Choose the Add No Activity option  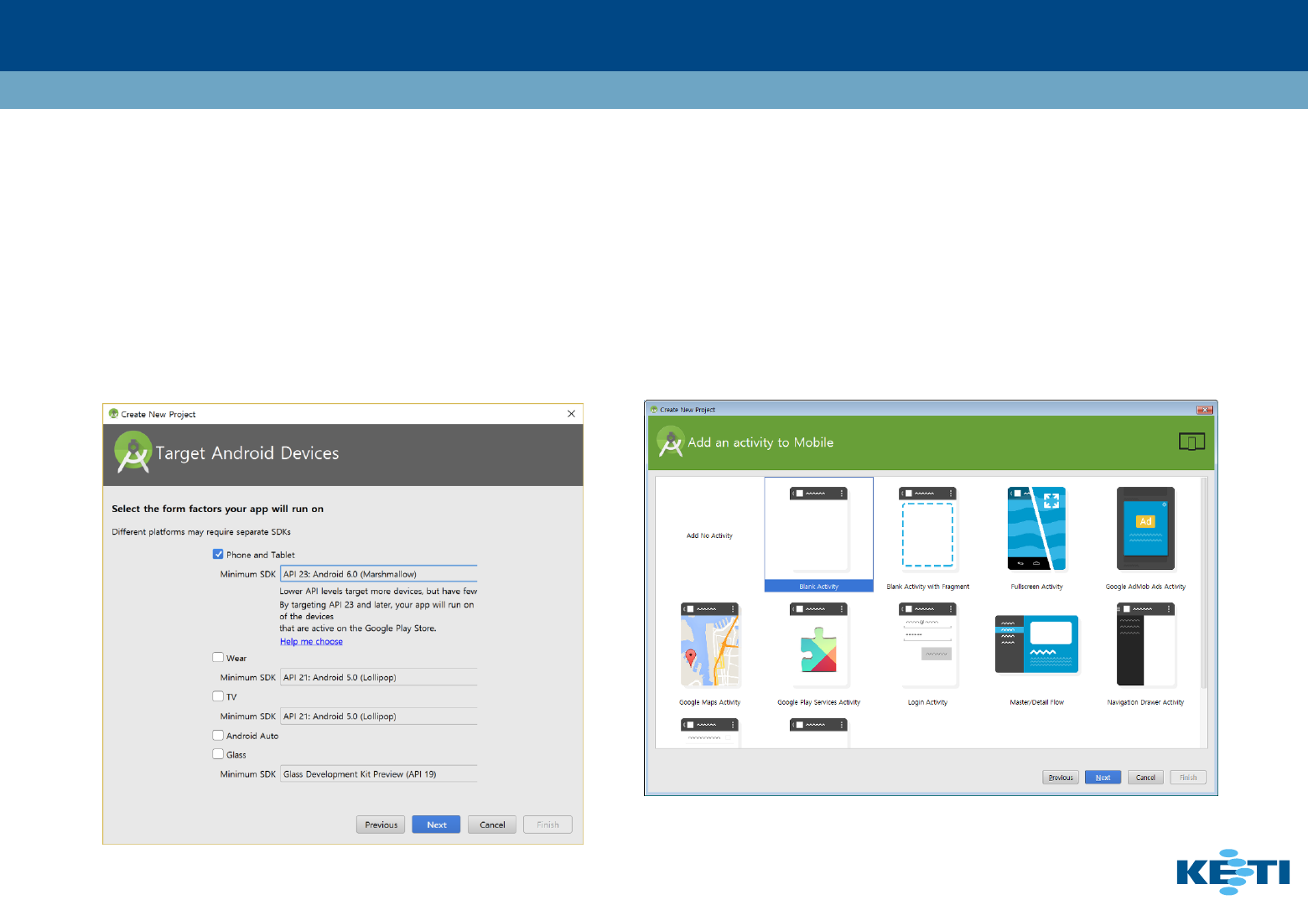[x=709, y=535]
